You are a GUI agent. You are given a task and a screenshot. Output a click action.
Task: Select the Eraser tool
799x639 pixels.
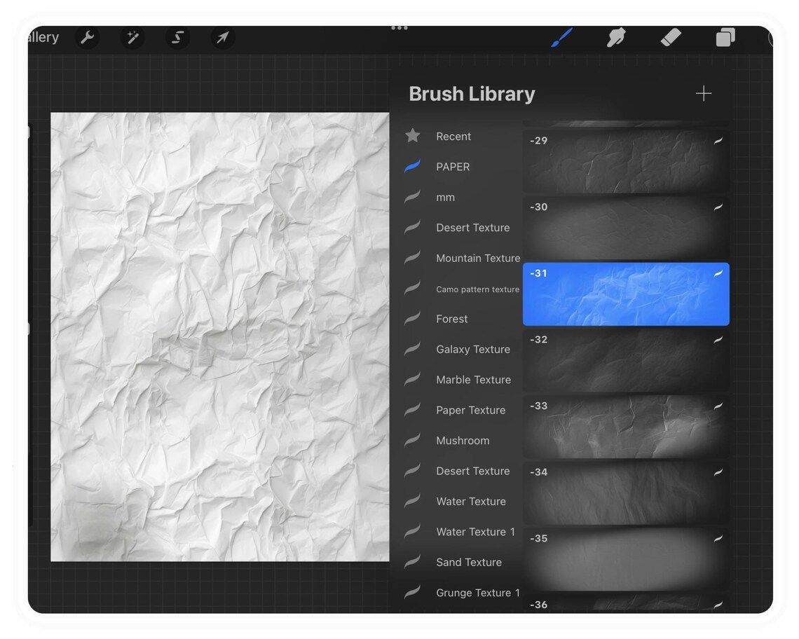click(670, 38)
